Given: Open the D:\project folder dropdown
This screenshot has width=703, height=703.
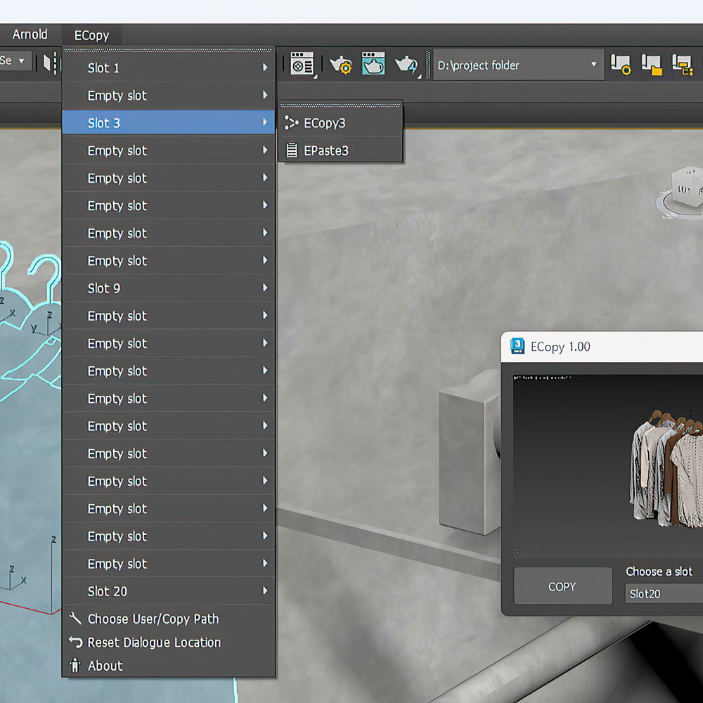Looking at the screenshot, I should click(x=518, y=65).
